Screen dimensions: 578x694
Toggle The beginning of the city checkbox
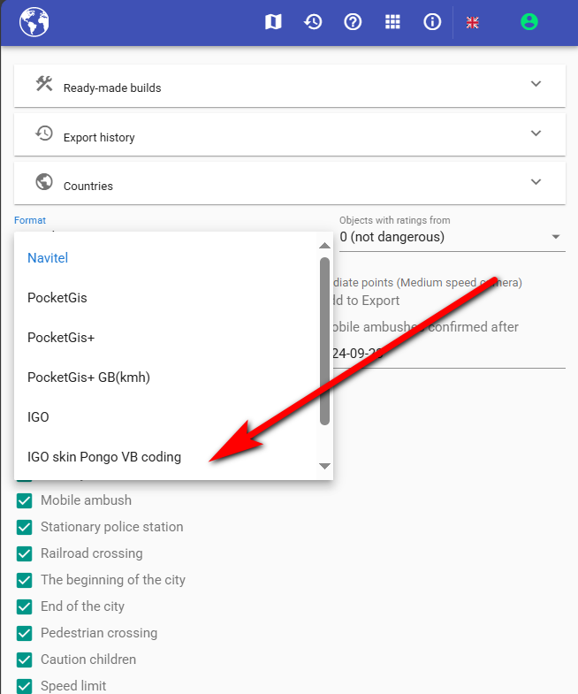(25, 580)
